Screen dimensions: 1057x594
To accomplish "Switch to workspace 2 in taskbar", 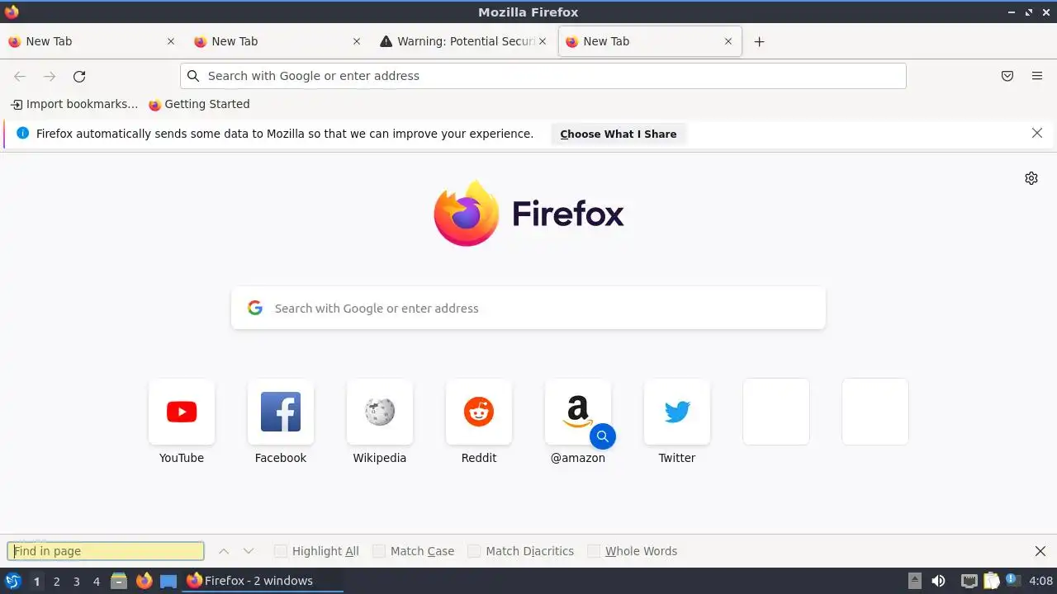I will (56, 582).
